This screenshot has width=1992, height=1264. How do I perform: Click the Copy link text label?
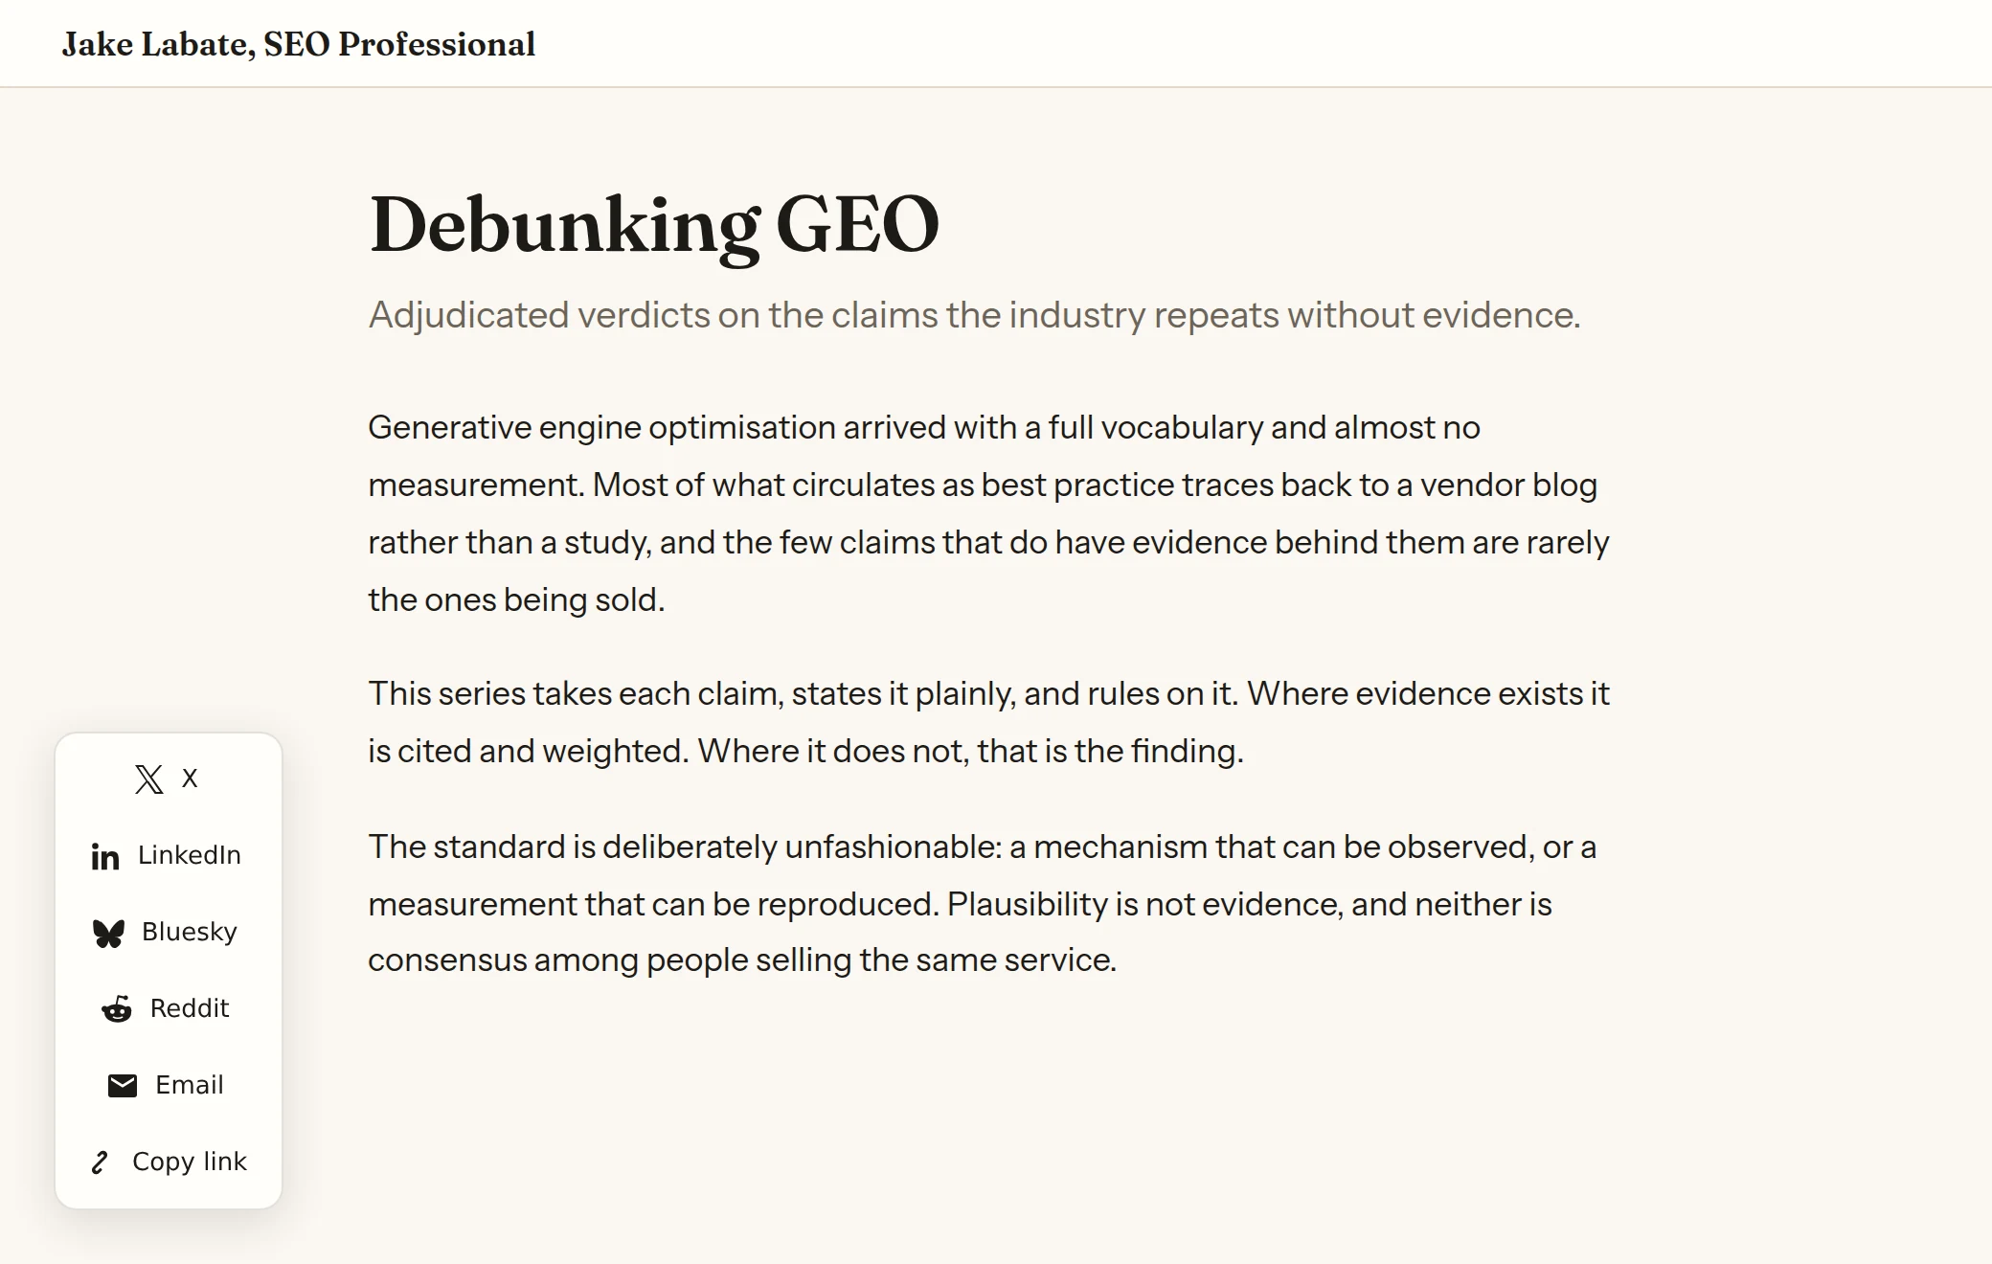point(190,1162)
